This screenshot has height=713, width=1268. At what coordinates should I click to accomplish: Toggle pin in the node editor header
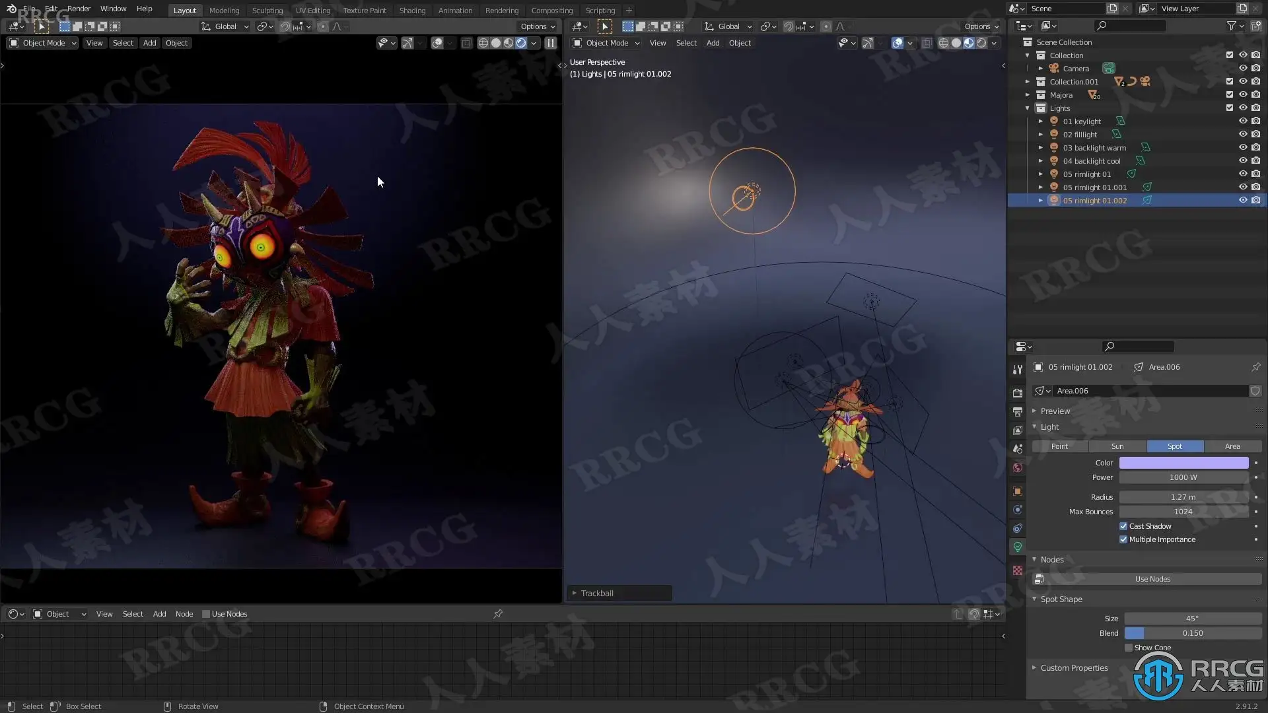(498, 614)
